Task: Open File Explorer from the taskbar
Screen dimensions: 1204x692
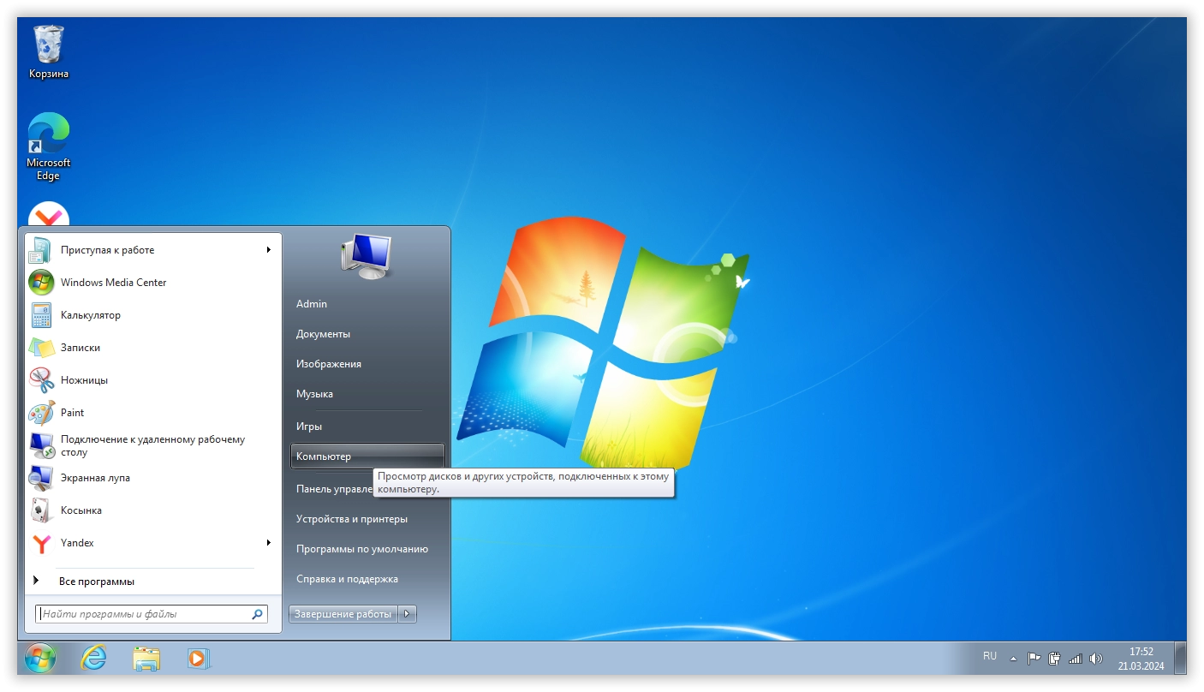Action: [x=146, y=658]
